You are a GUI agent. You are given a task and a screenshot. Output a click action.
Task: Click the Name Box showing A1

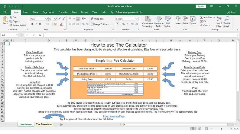tap(9, 35)
